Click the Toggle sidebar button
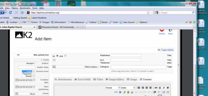Screen dimensions: 208x96 click(x=166, y=50)
